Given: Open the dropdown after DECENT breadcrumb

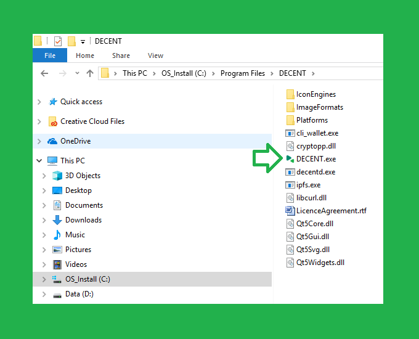Looking at the screenshot, I should [x=313, y=73].
